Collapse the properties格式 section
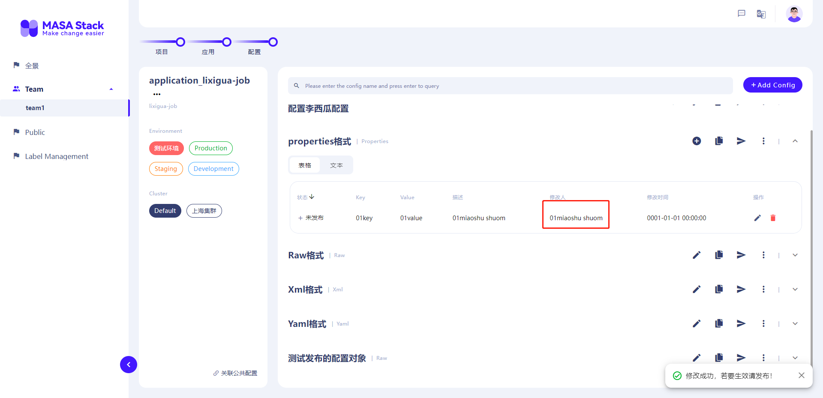 (795, 141)
